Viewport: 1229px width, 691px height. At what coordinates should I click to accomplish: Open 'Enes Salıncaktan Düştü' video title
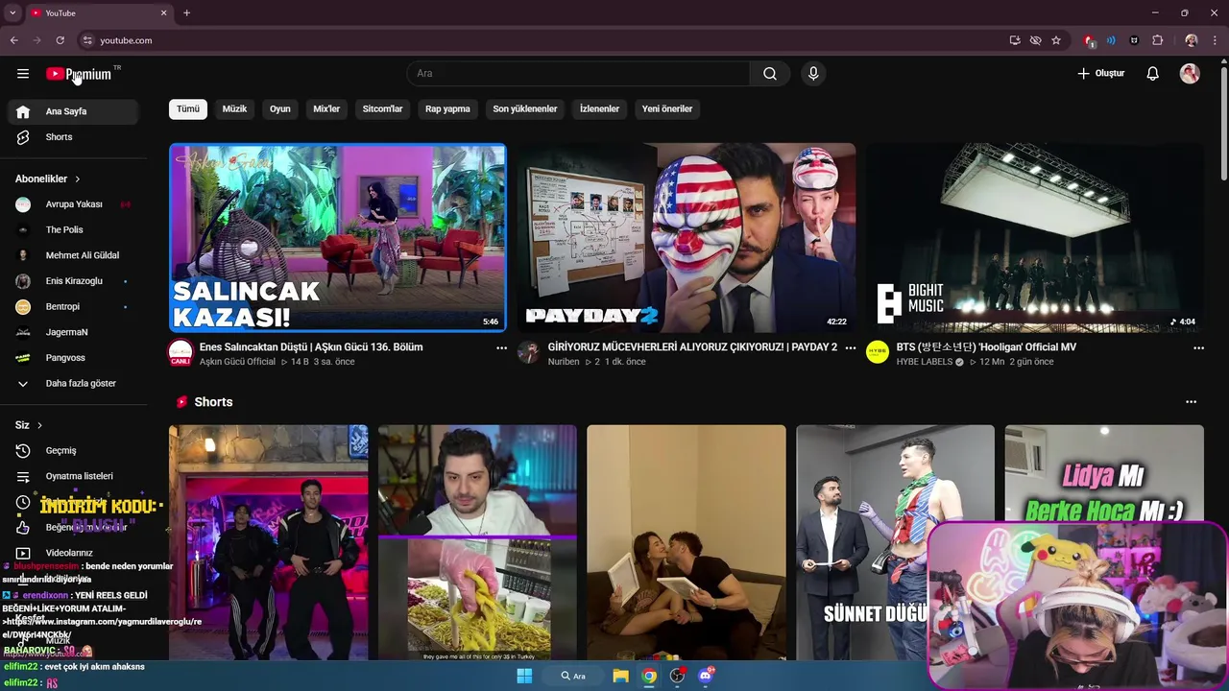pyautogui.click(x=311, y=347)
